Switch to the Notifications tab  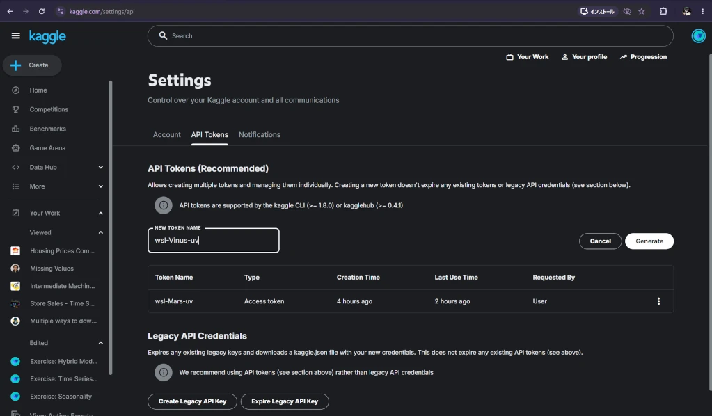click(260, 135)
